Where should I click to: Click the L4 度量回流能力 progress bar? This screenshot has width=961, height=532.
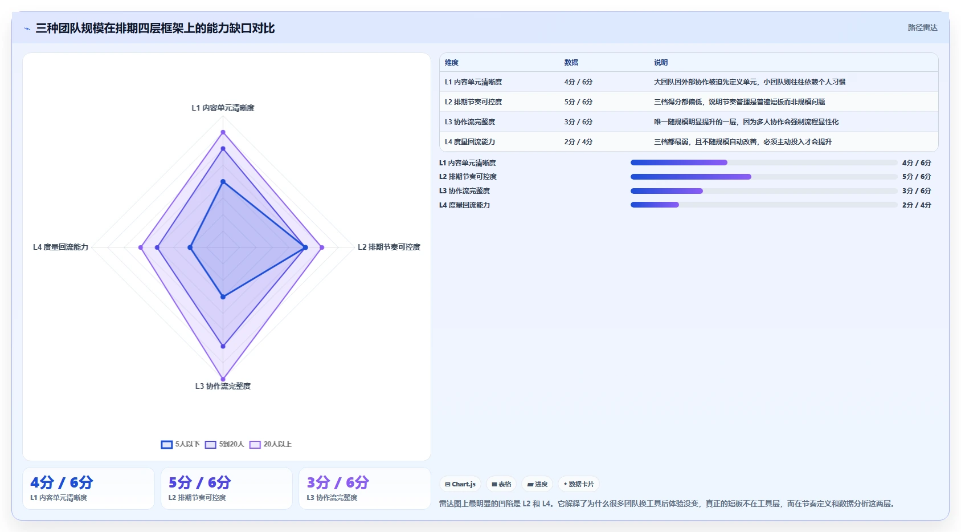click(x=764, y=205)
